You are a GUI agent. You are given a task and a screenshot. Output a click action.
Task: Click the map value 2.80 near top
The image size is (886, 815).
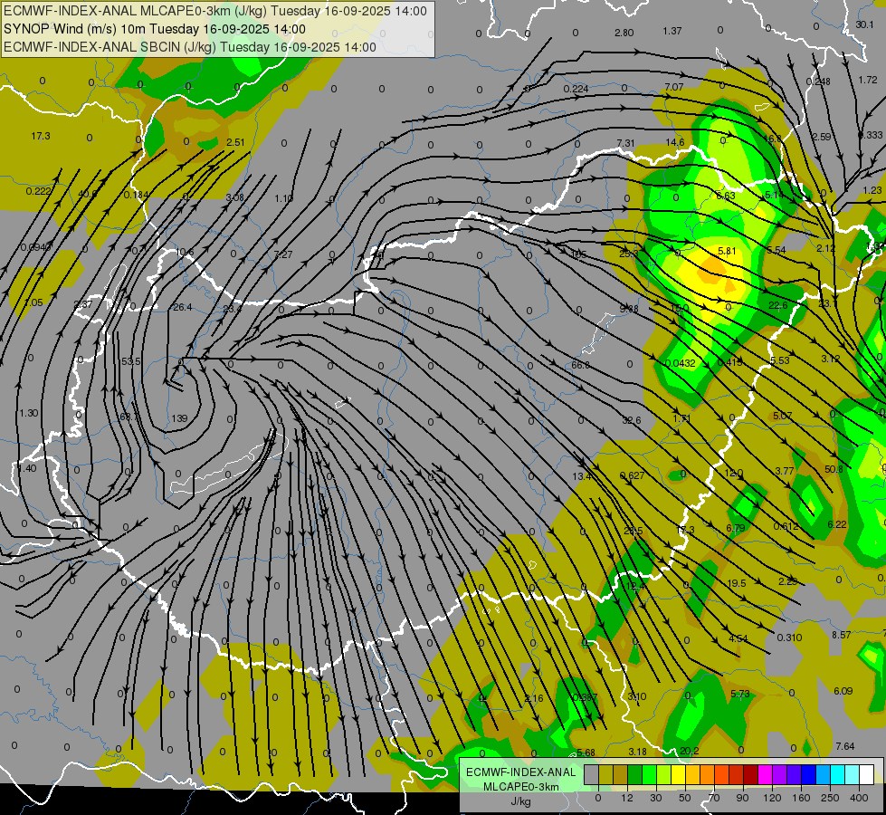click(624, 33)
